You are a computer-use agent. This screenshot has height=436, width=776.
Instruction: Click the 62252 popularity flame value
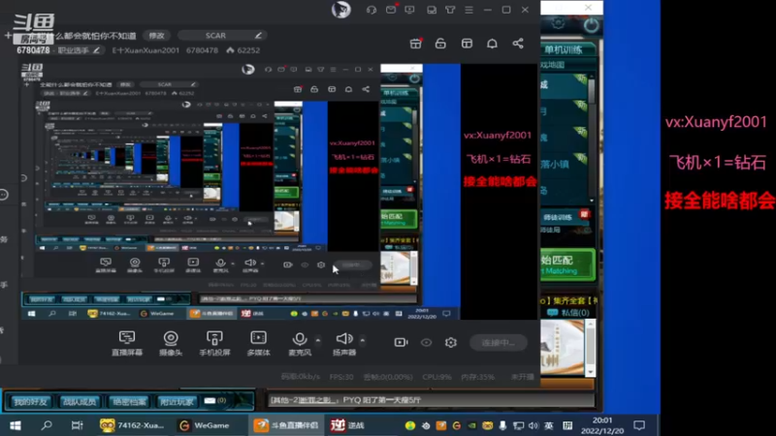pos(243,50)
